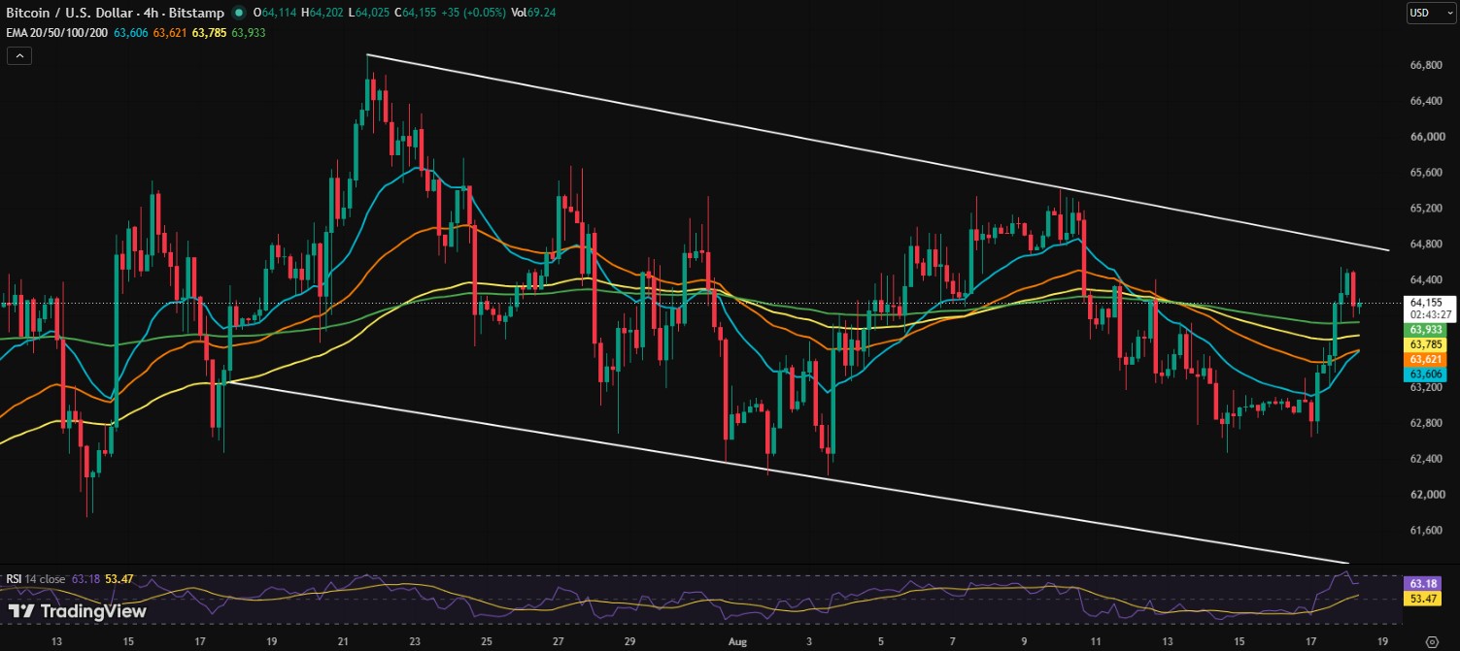The width and height of the screenshot is (1460, 651).
Task: Click the 62,400 price scale label
Action: (x=1425, y=459)
